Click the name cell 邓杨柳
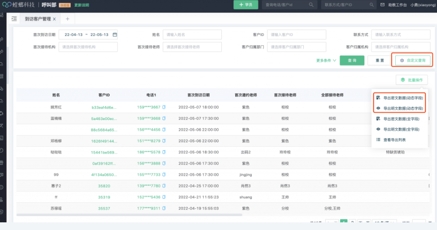This screenshot has height=230, width=437. point(56,141)
